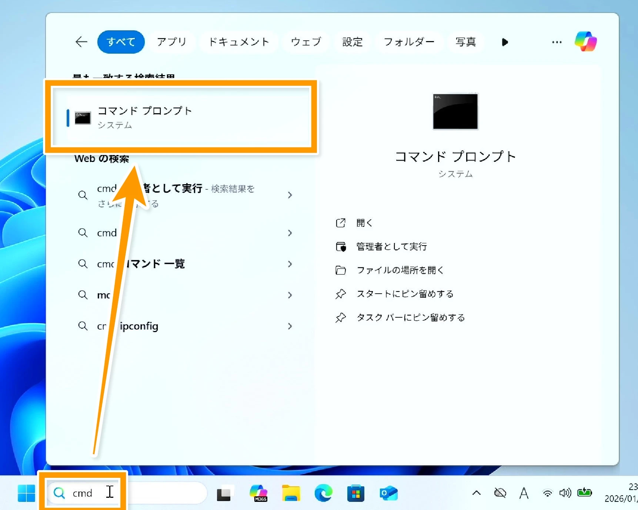Image resolution: width=638 pixels, height=510 pixels.
Task: Toggle the IME input mode indicator A
Action: click(524, 493)
